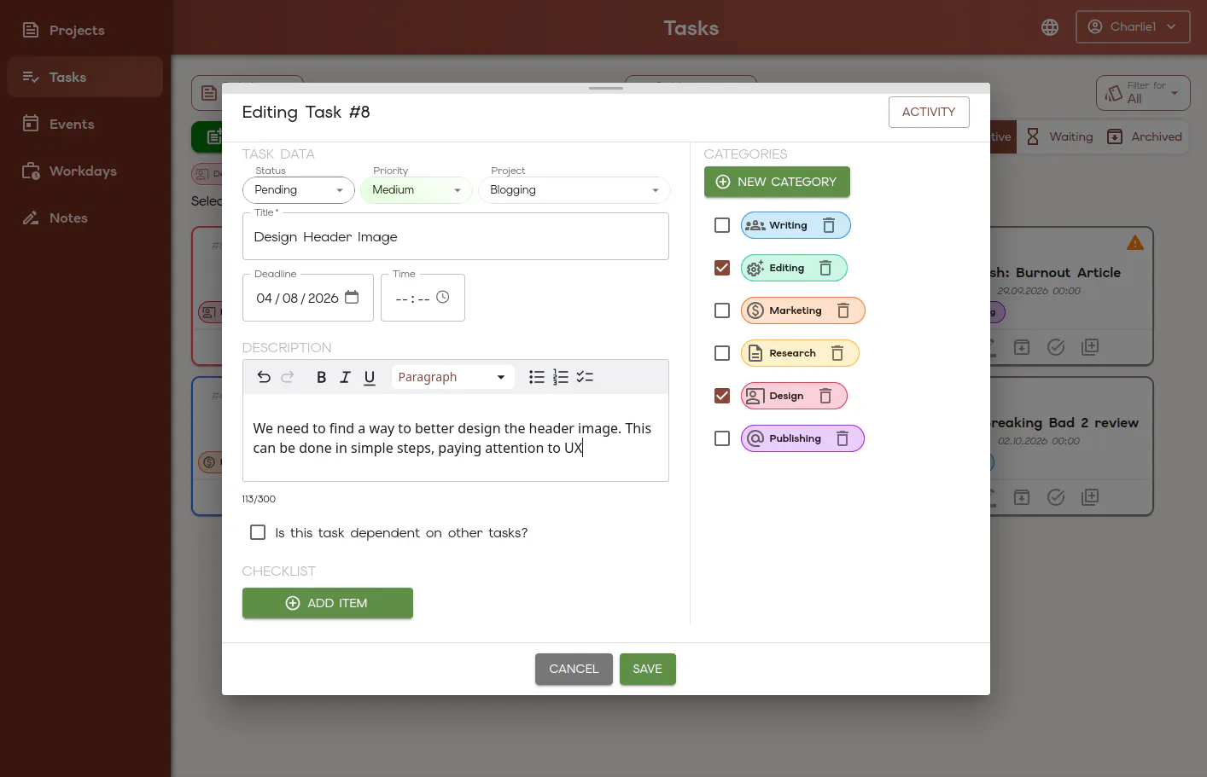The height and width of the screenshot is (777, 1207).
Task: Click the SAVE button
Action: pyautogui.click(x=647, y=669)
